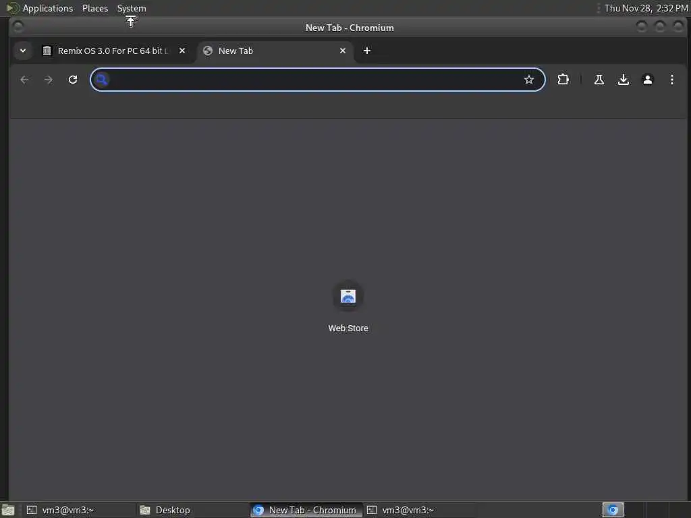This screenshot has width=691, height=518.
Task: Click the workspace switcher in bottom panel
Action: coord(613,510)
